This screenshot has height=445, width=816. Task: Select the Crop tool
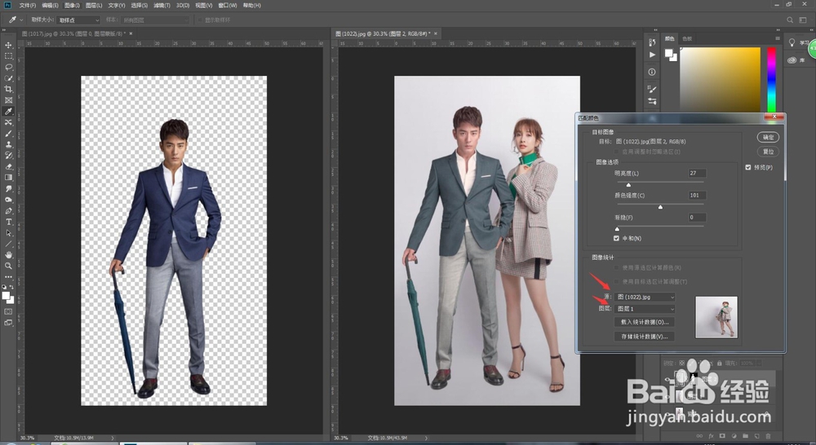click(9, 89)
